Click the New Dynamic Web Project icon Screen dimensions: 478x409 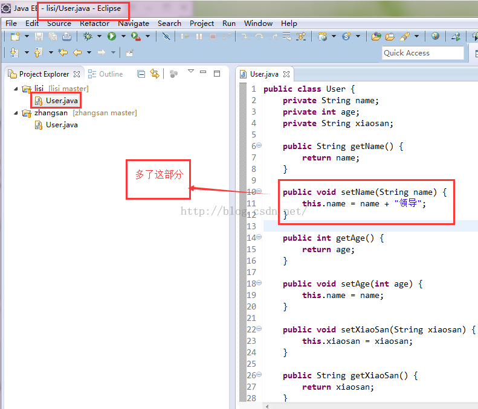(x=322, y=37)
